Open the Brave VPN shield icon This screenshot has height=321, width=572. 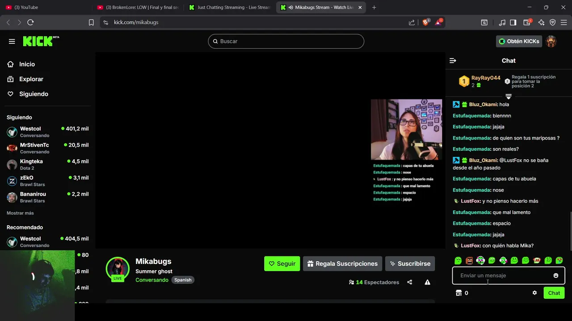(x=553, y=22)
